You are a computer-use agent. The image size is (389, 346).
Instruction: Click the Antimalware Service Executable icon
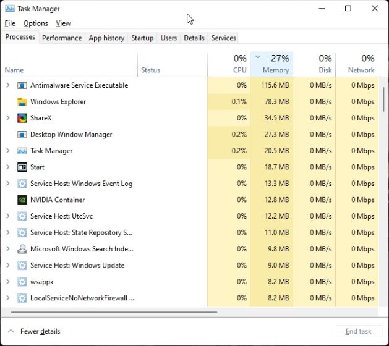click(x=22, y=85)
